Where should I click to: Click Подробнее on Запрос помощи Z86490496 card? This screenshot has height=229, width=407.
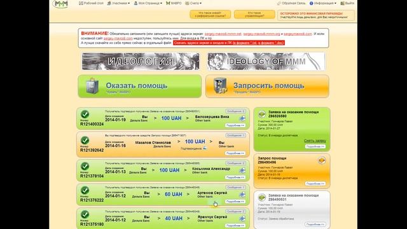pos(315,184)
